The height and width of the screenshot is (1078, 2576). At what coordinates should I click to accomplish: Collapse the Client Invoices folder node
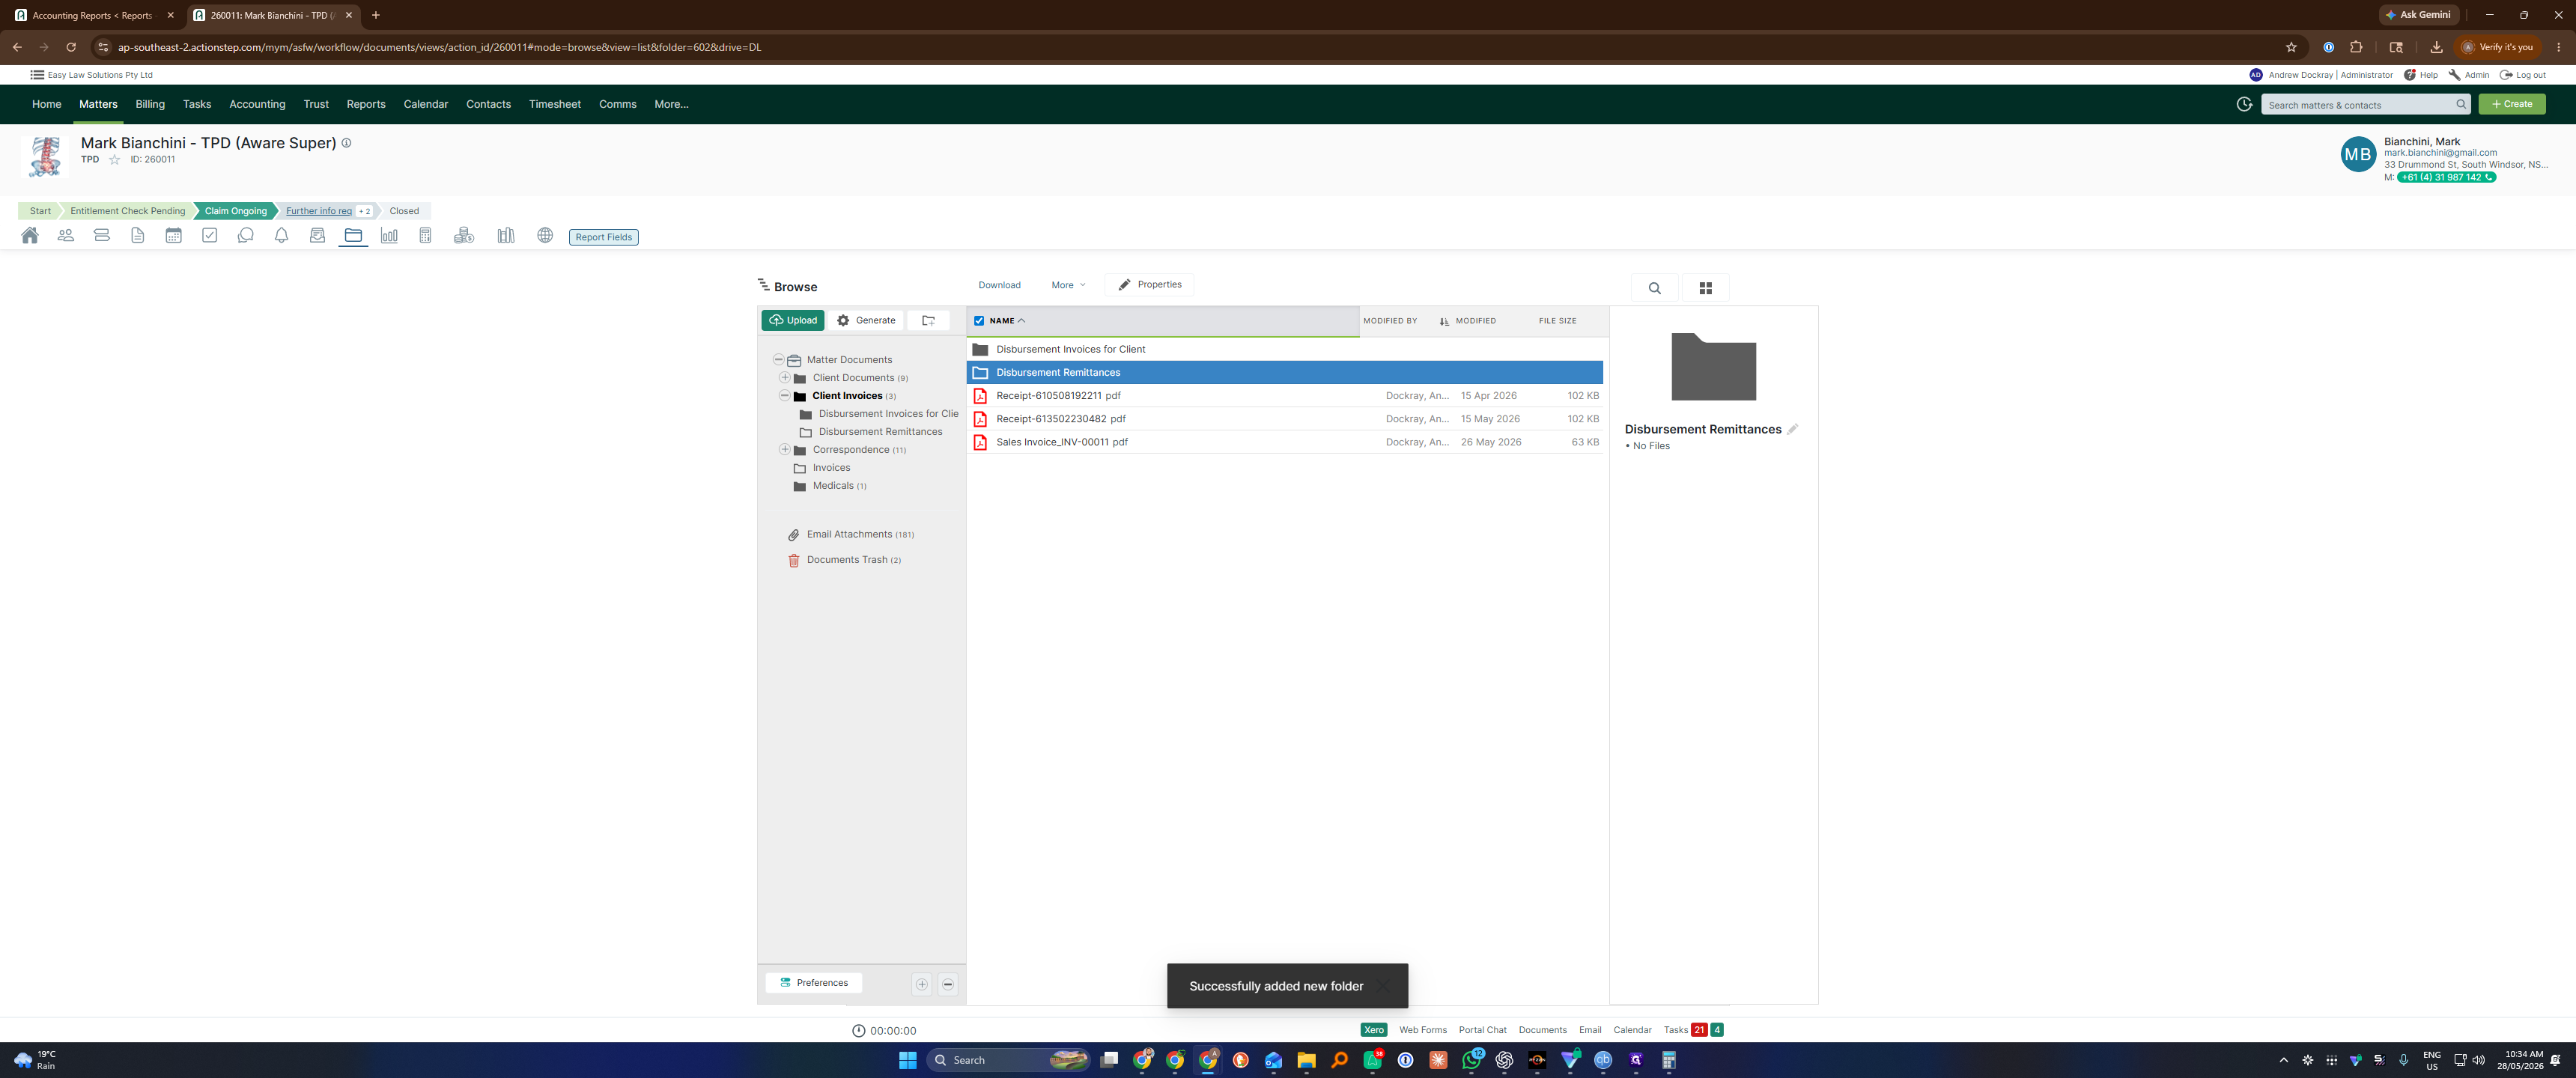coord(785,396)
